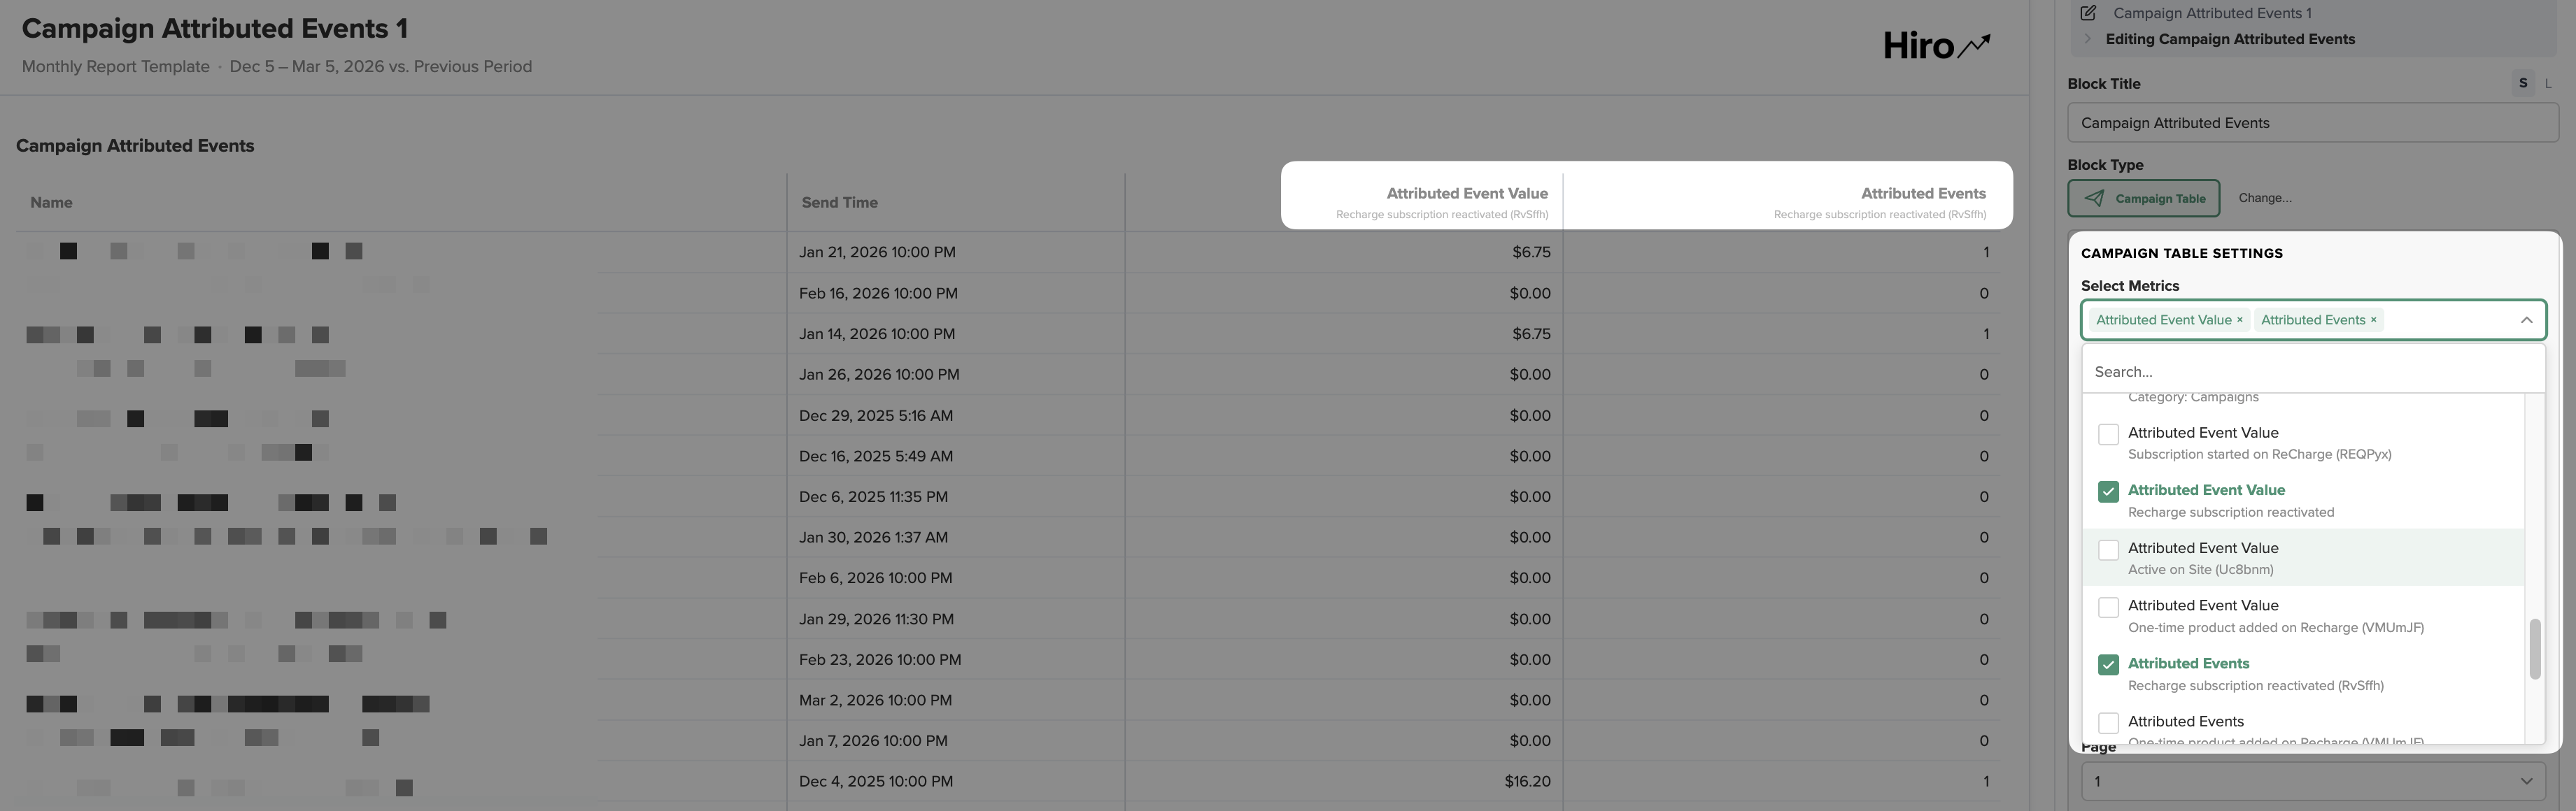This screenshot has width=2576, height=811.
Task: Check Attributed Event Value One-time product added
Action: [x=2108, y=608]
